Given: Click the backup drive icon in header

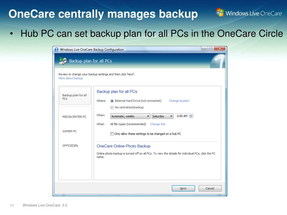Looking at the screenshot, I should tap(63, 61).
